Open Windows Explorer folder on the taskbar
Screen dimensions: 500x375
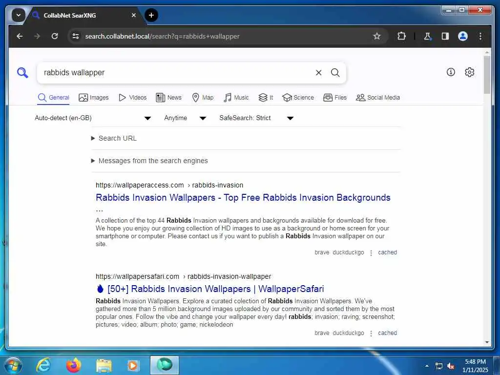point(104,366)
